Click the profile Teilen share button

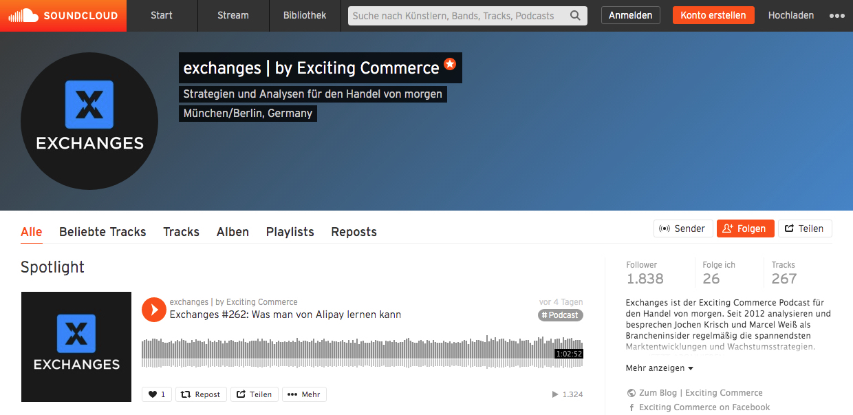(x=805, y=228)
